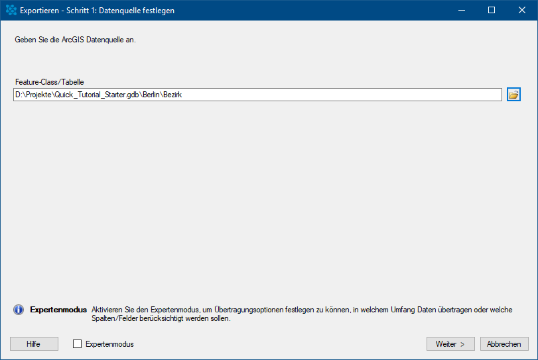Open the folder browse icon for Feature-Class
Image resolution: width=538 pixels, height=360 pixels.
(x=513, y=95)
